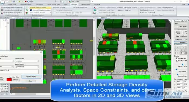Toggle the Layer 8 checkbox

pos(2,84)
